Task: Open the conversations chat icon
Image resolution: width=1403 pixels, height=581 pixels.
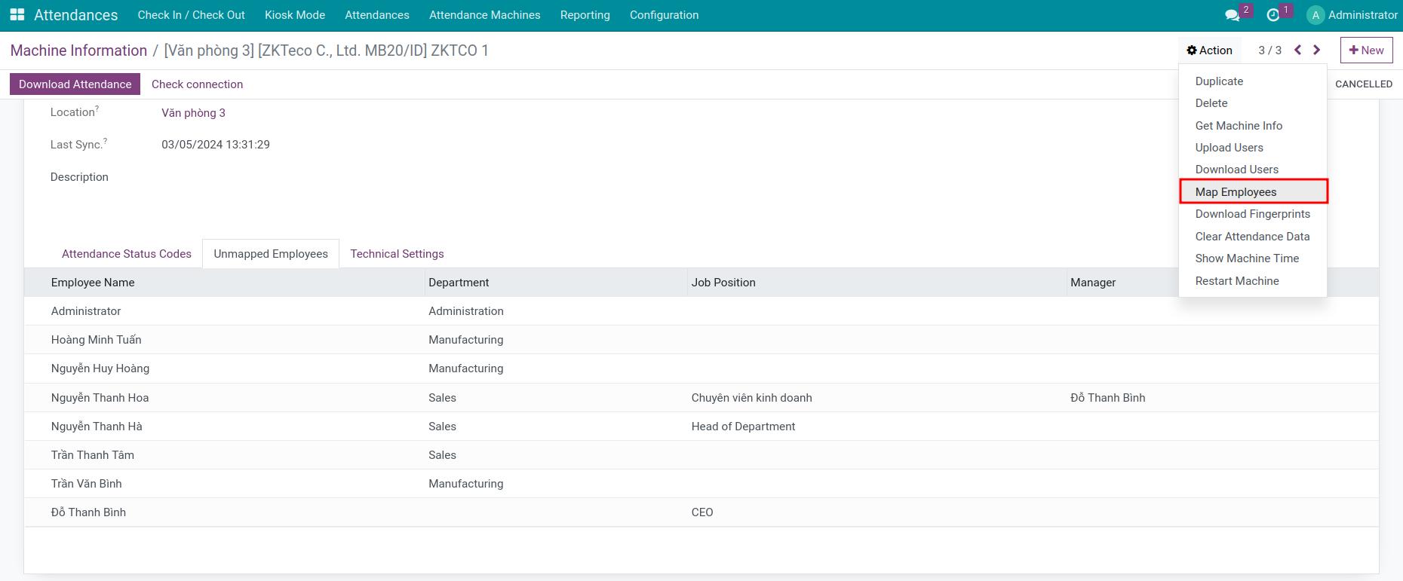Action: [x=1233, y=15]
